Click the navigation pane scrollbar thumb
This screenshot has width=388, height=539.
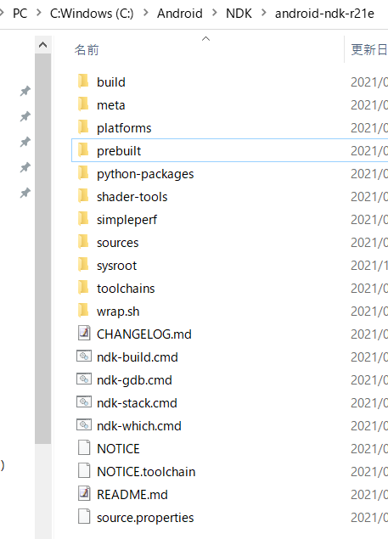tap(43, 249)
